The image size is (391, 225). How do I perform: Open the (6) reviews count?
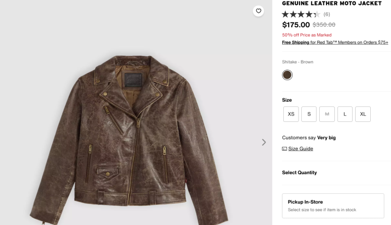[327, 15]
